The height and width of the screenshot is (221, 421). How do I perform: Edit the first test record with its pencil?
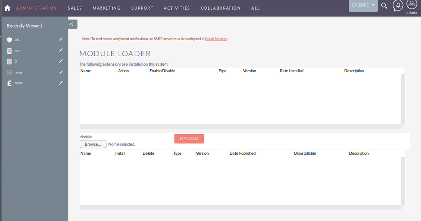click(x=61, y=39)
